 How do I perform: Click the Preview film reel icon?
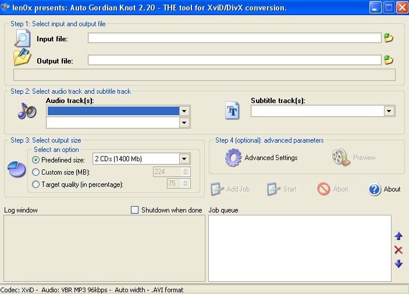(341, 157)
